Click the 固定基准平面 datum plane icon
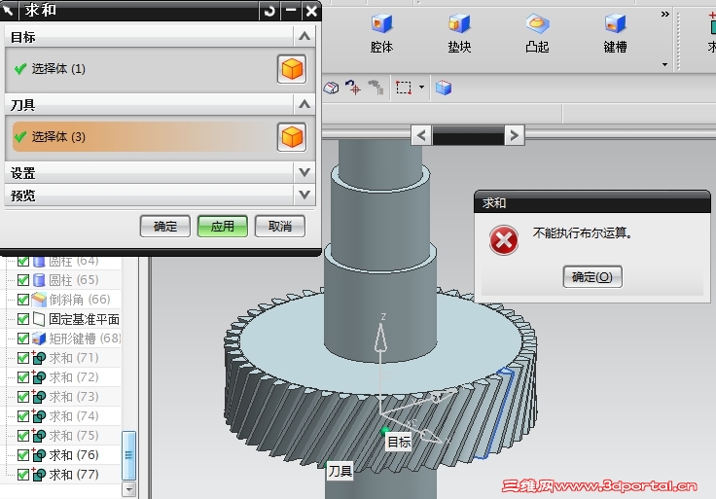Viewport: 716px width, 499px height. (39, 319)
